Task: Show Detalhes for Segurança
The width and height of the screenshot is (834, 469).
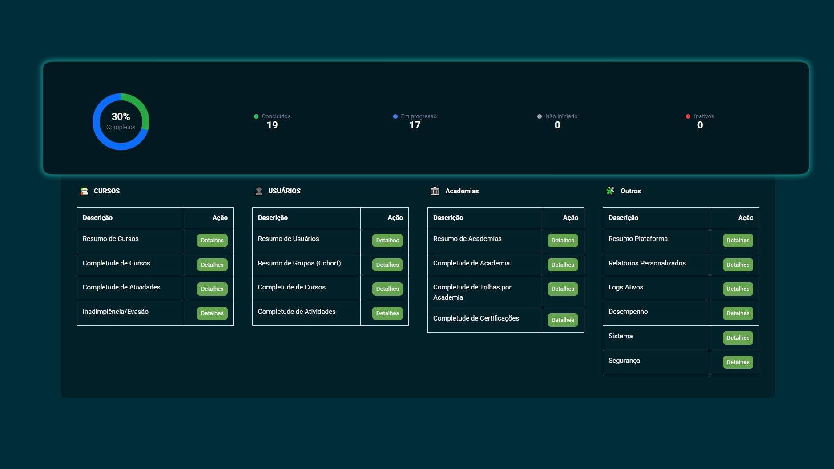Action: pos(738,362)
